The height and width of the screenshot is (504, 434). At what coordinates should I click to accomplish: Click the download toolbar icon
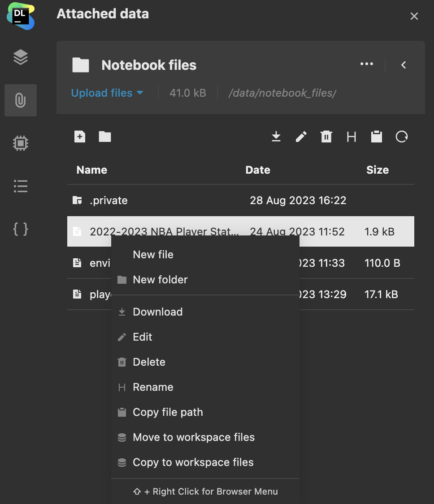click(276, 137)
